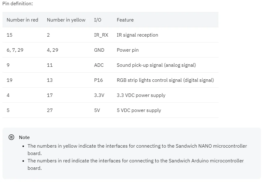
Task: Click the ADC cell in the table
Action: (99, 65)
